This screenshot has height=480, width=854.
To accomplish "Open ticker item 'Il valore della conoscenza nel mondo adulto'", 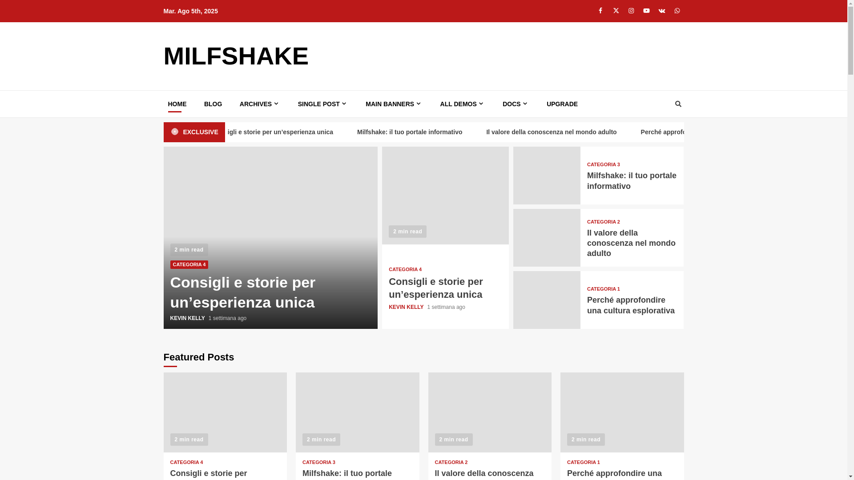I will tap(552, 132).
